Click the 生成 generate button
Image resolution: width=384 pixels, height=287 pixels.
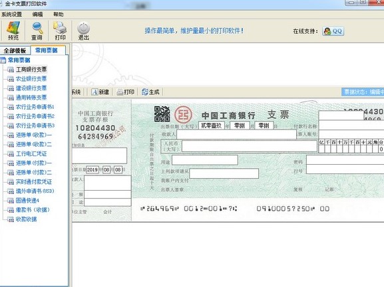point(150,92)
